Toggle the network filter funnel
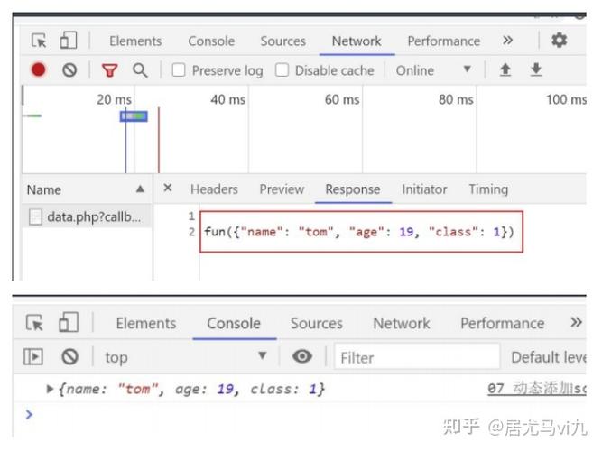The height and width of the screenshot is (451, 602). (109, 70)
